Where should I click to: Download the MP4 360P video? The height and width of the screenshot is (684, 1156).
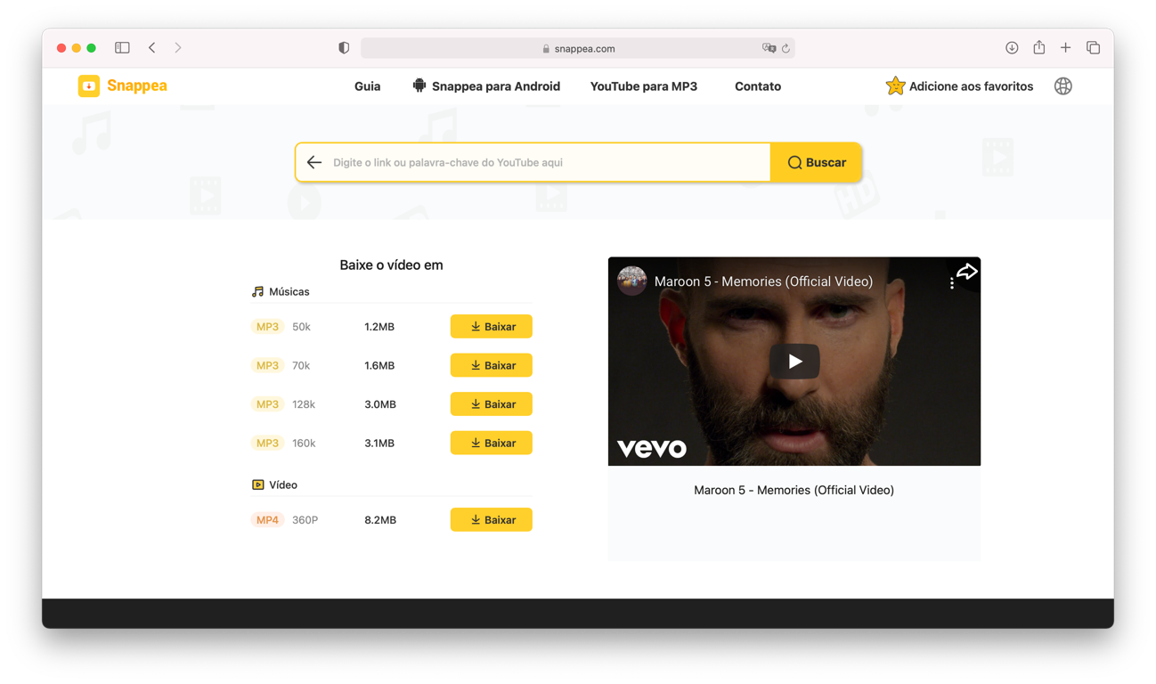491,520
